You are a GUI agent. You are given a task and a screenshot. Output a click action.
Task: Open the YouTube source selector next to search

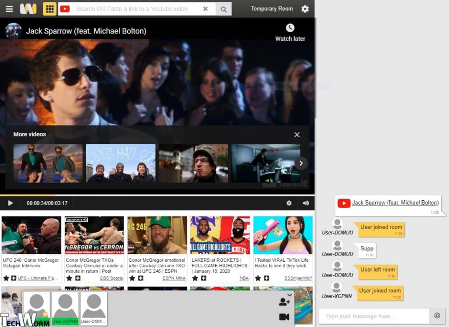[65, 9]
